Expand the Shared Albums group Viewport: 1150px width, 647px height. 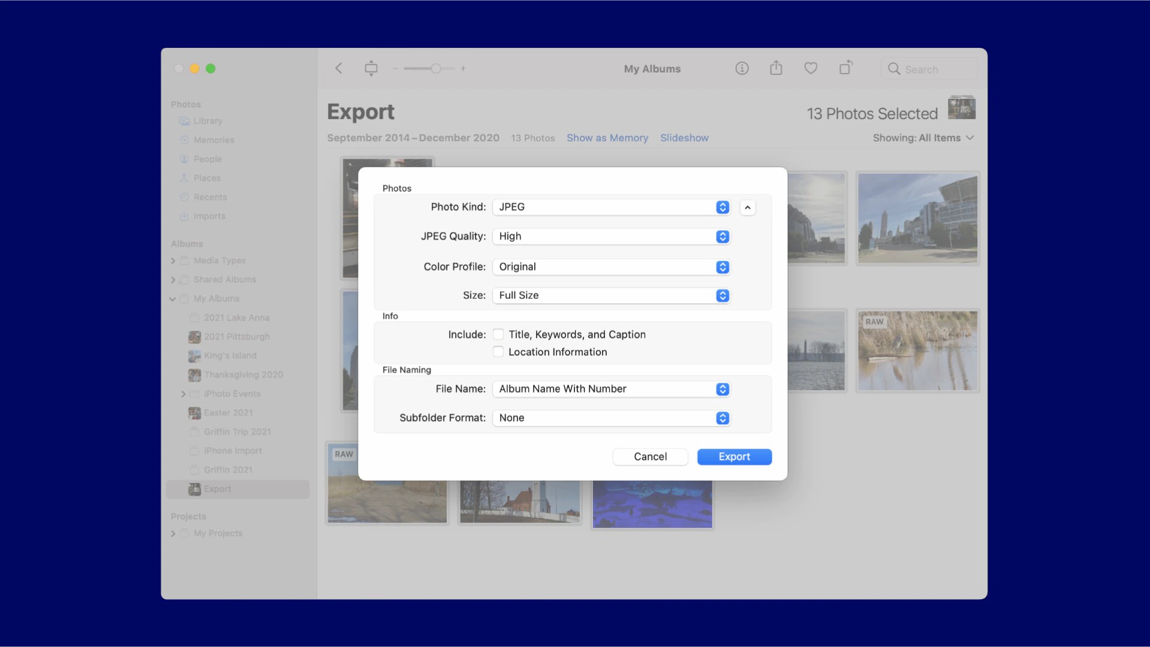pyautogui.click(x=173, y=280)
